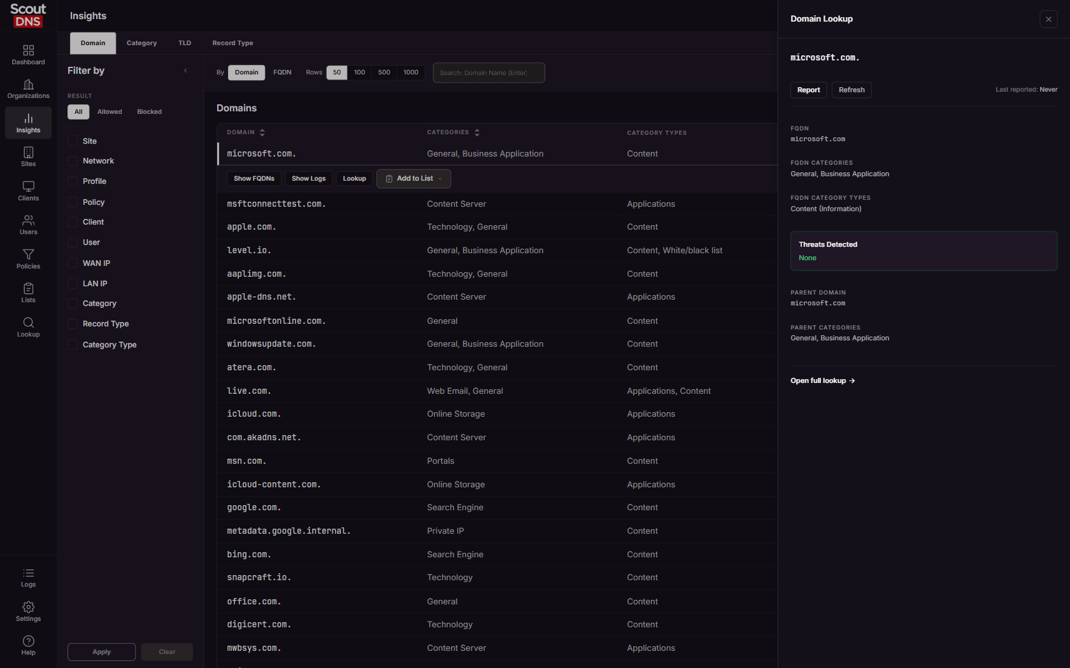Open the Lookup magnifier icon in sidebar
The height and width of the screenshot is (668, 1070).
point(28,327)
